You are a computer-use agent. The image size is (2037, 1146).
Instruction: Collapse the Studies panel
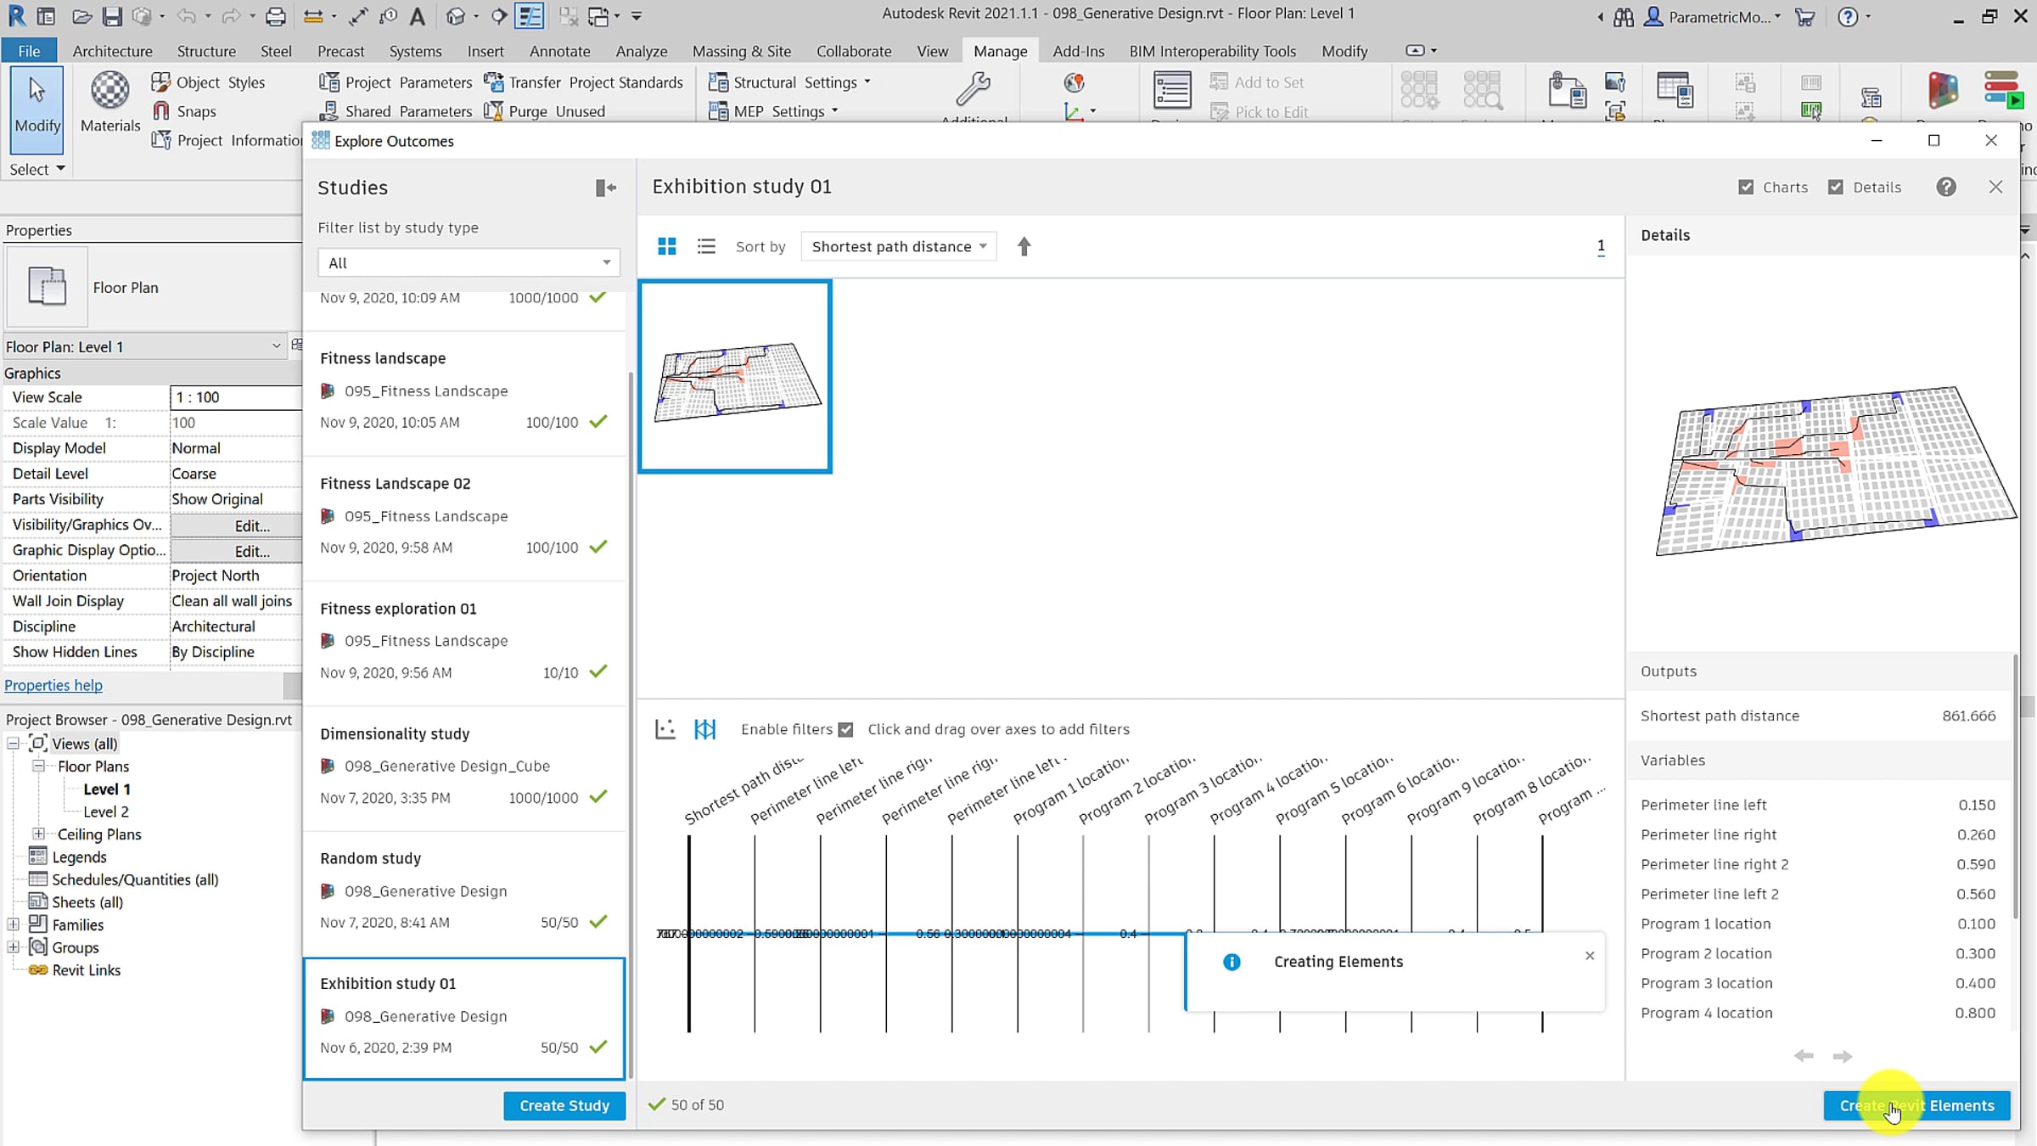coord(605,188)
